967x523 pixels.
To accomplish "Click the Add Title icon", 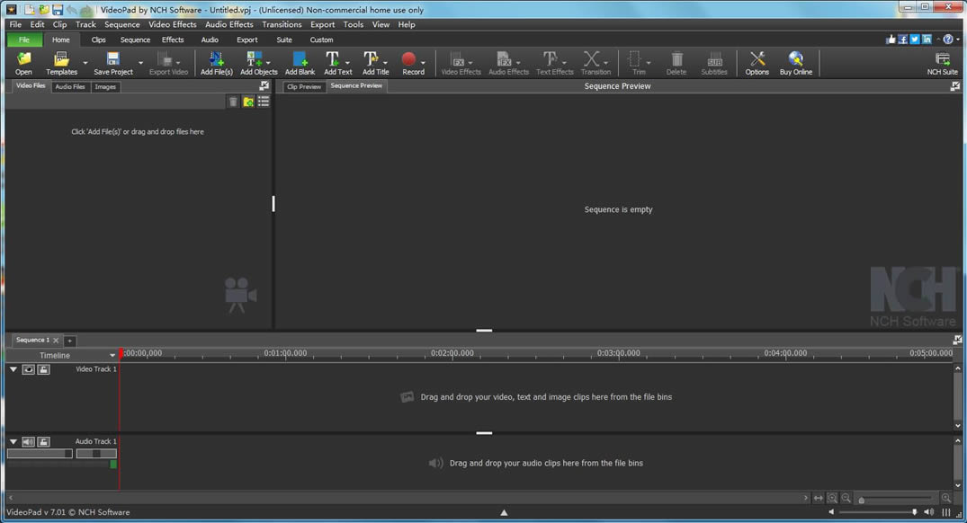I will tap(371, 59).
